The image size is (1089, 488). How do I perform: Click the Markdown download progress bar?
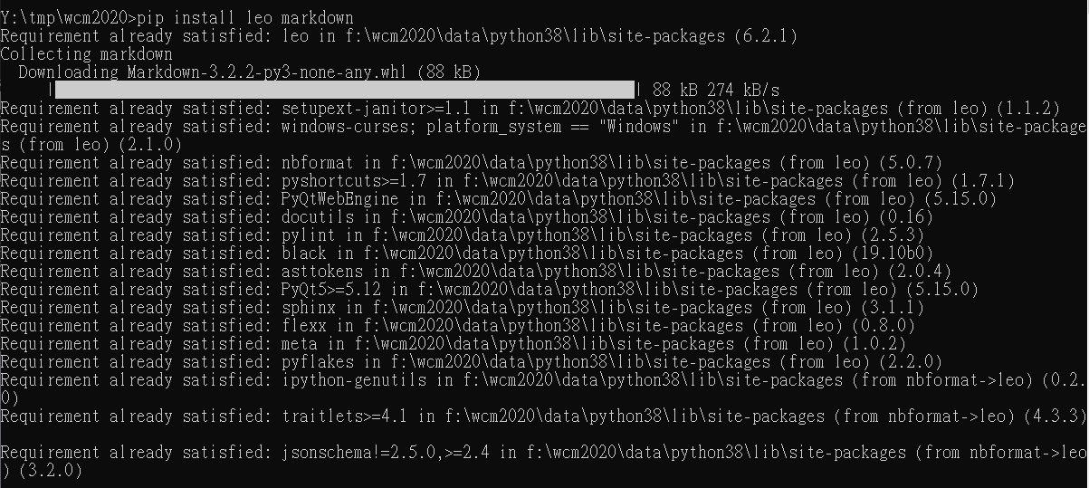pos(345,90)
